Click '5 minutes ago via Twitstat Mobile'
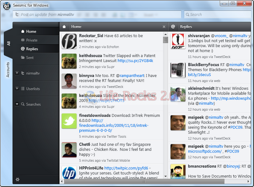254x187 pixels. [x=105, y=160]
